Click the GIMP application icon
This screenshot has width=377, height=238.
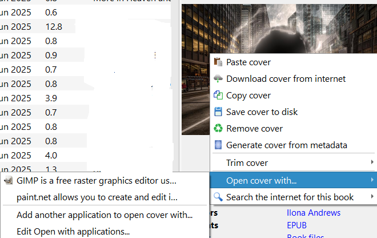coord(9,181)
